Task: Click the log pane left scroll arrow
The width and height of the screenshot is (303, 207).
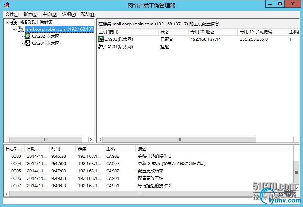Action: coord(7,194)
